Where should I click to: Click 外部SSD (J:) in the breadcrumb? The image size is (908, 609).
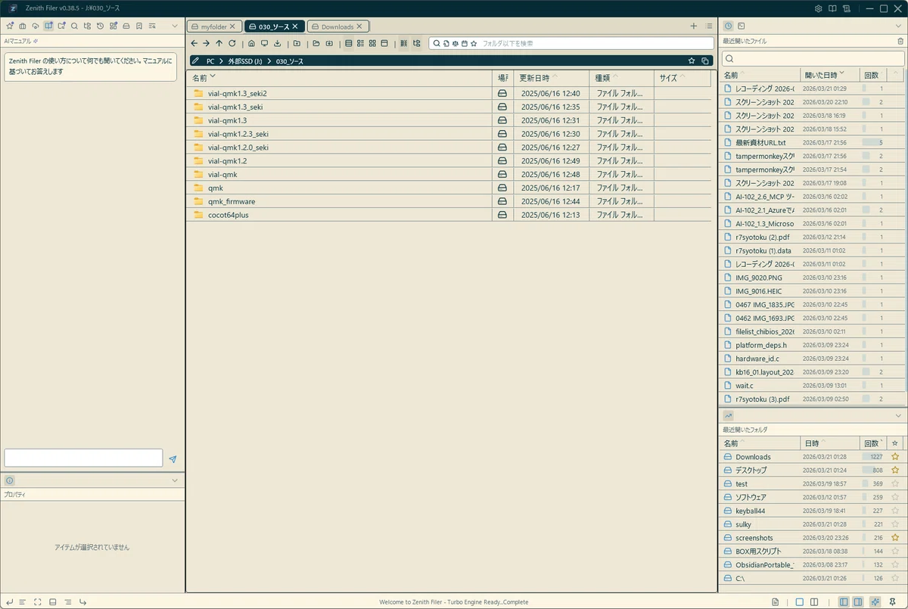click(x=246, y=61)
